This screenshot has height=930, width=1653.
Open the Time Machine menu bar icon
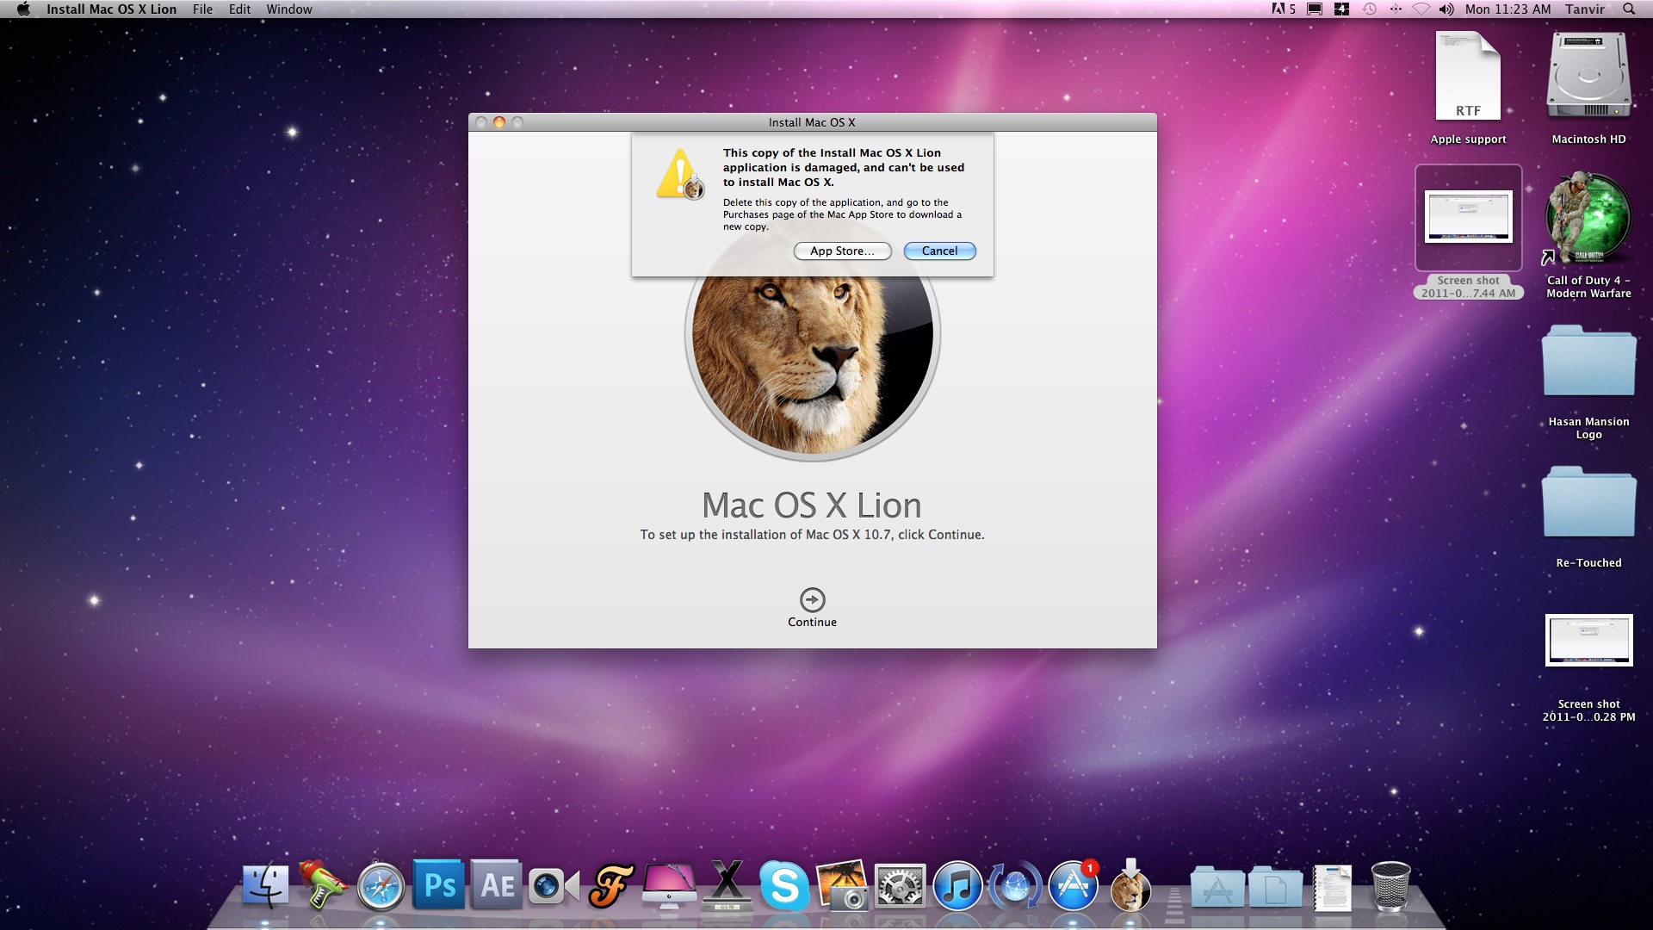[1370, 9]
